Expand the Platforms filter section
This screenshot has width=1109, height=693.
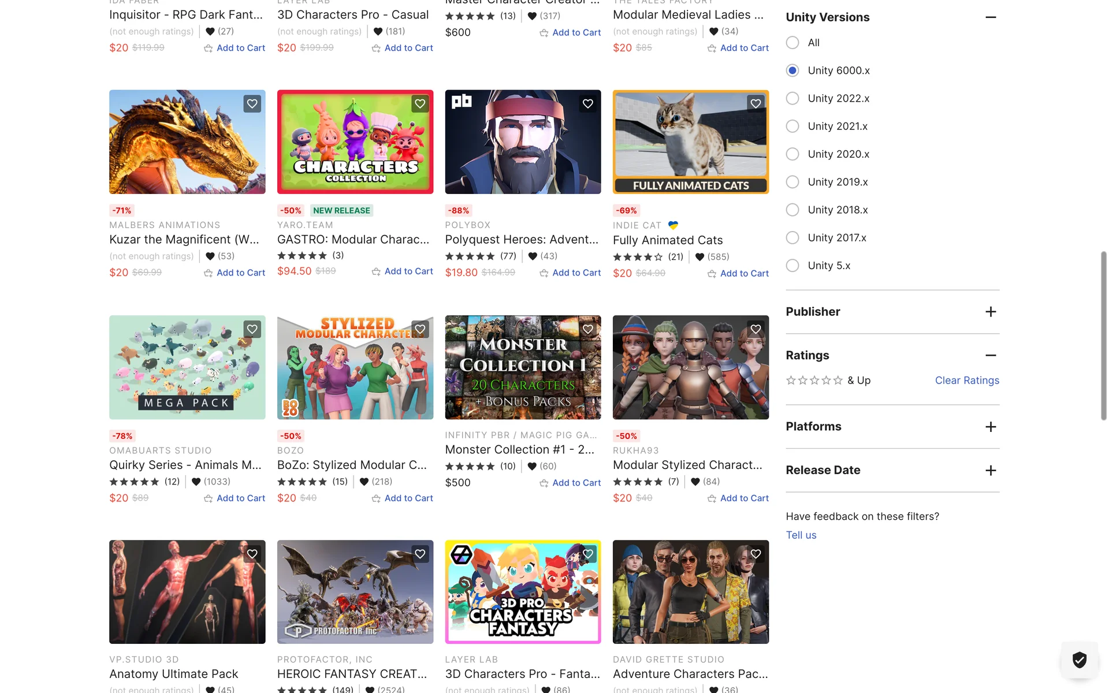coord(990,427)
